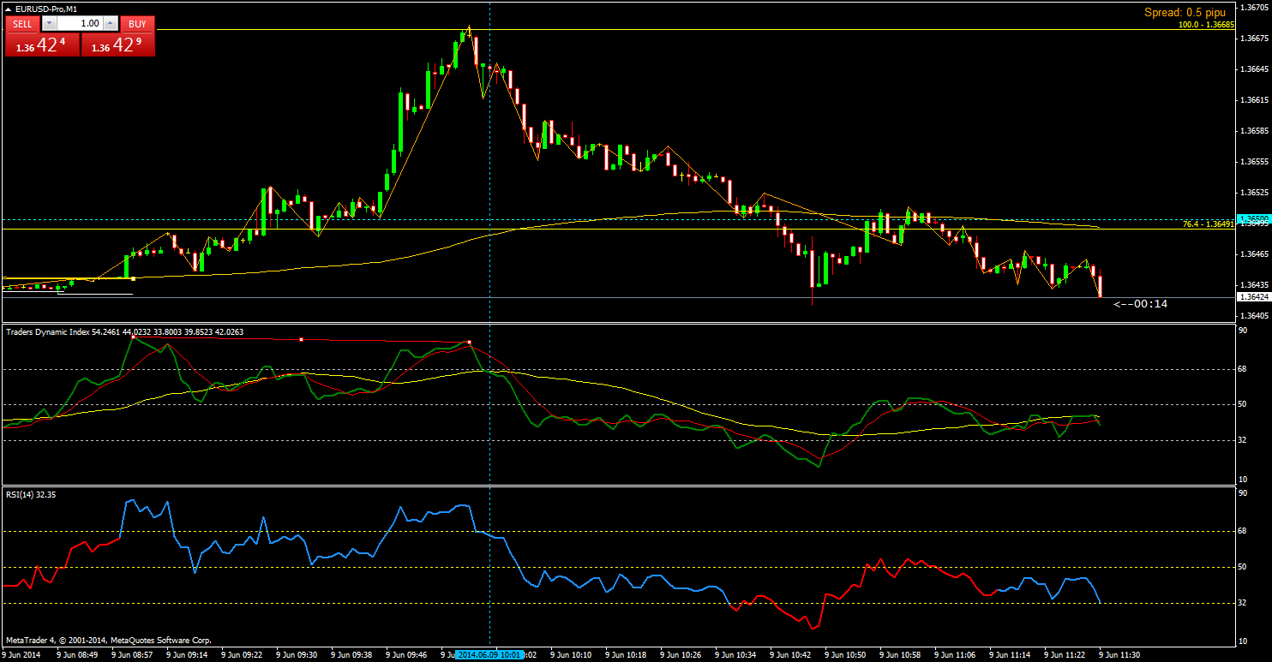
Task: Click the buy price tile 1.36429
Action: [x=118, y=45]
